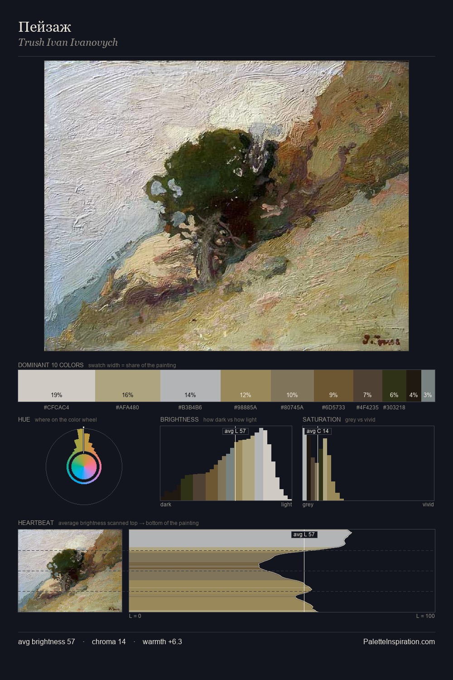Viewport: 453px width, 680px height.
Task: Click the 'SATURATION' section heading
Action: [x=322, y=419]
